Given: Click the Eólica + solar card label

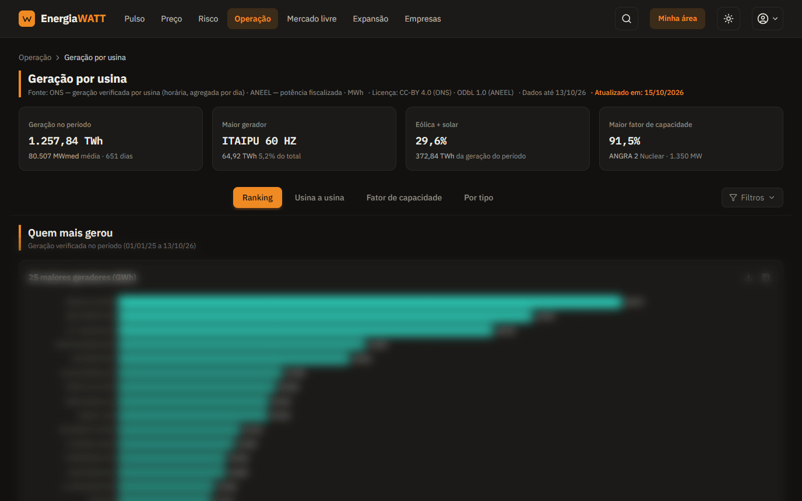Looking at the screenshot, I should point(437,125).
